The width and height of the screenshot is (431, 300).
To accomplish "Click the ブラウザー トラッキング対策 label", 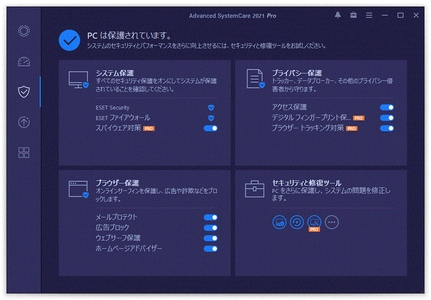I will tap(308, 128).
